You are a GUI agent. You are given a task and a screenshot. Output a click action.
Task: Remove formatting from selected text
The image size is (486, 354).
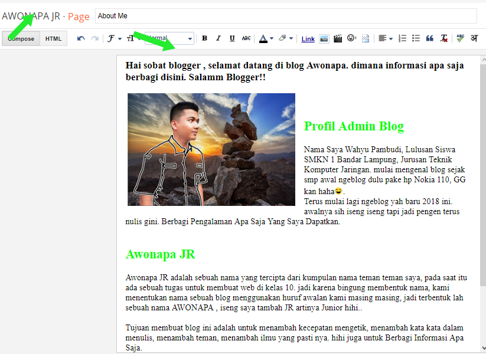click(444, 38)
